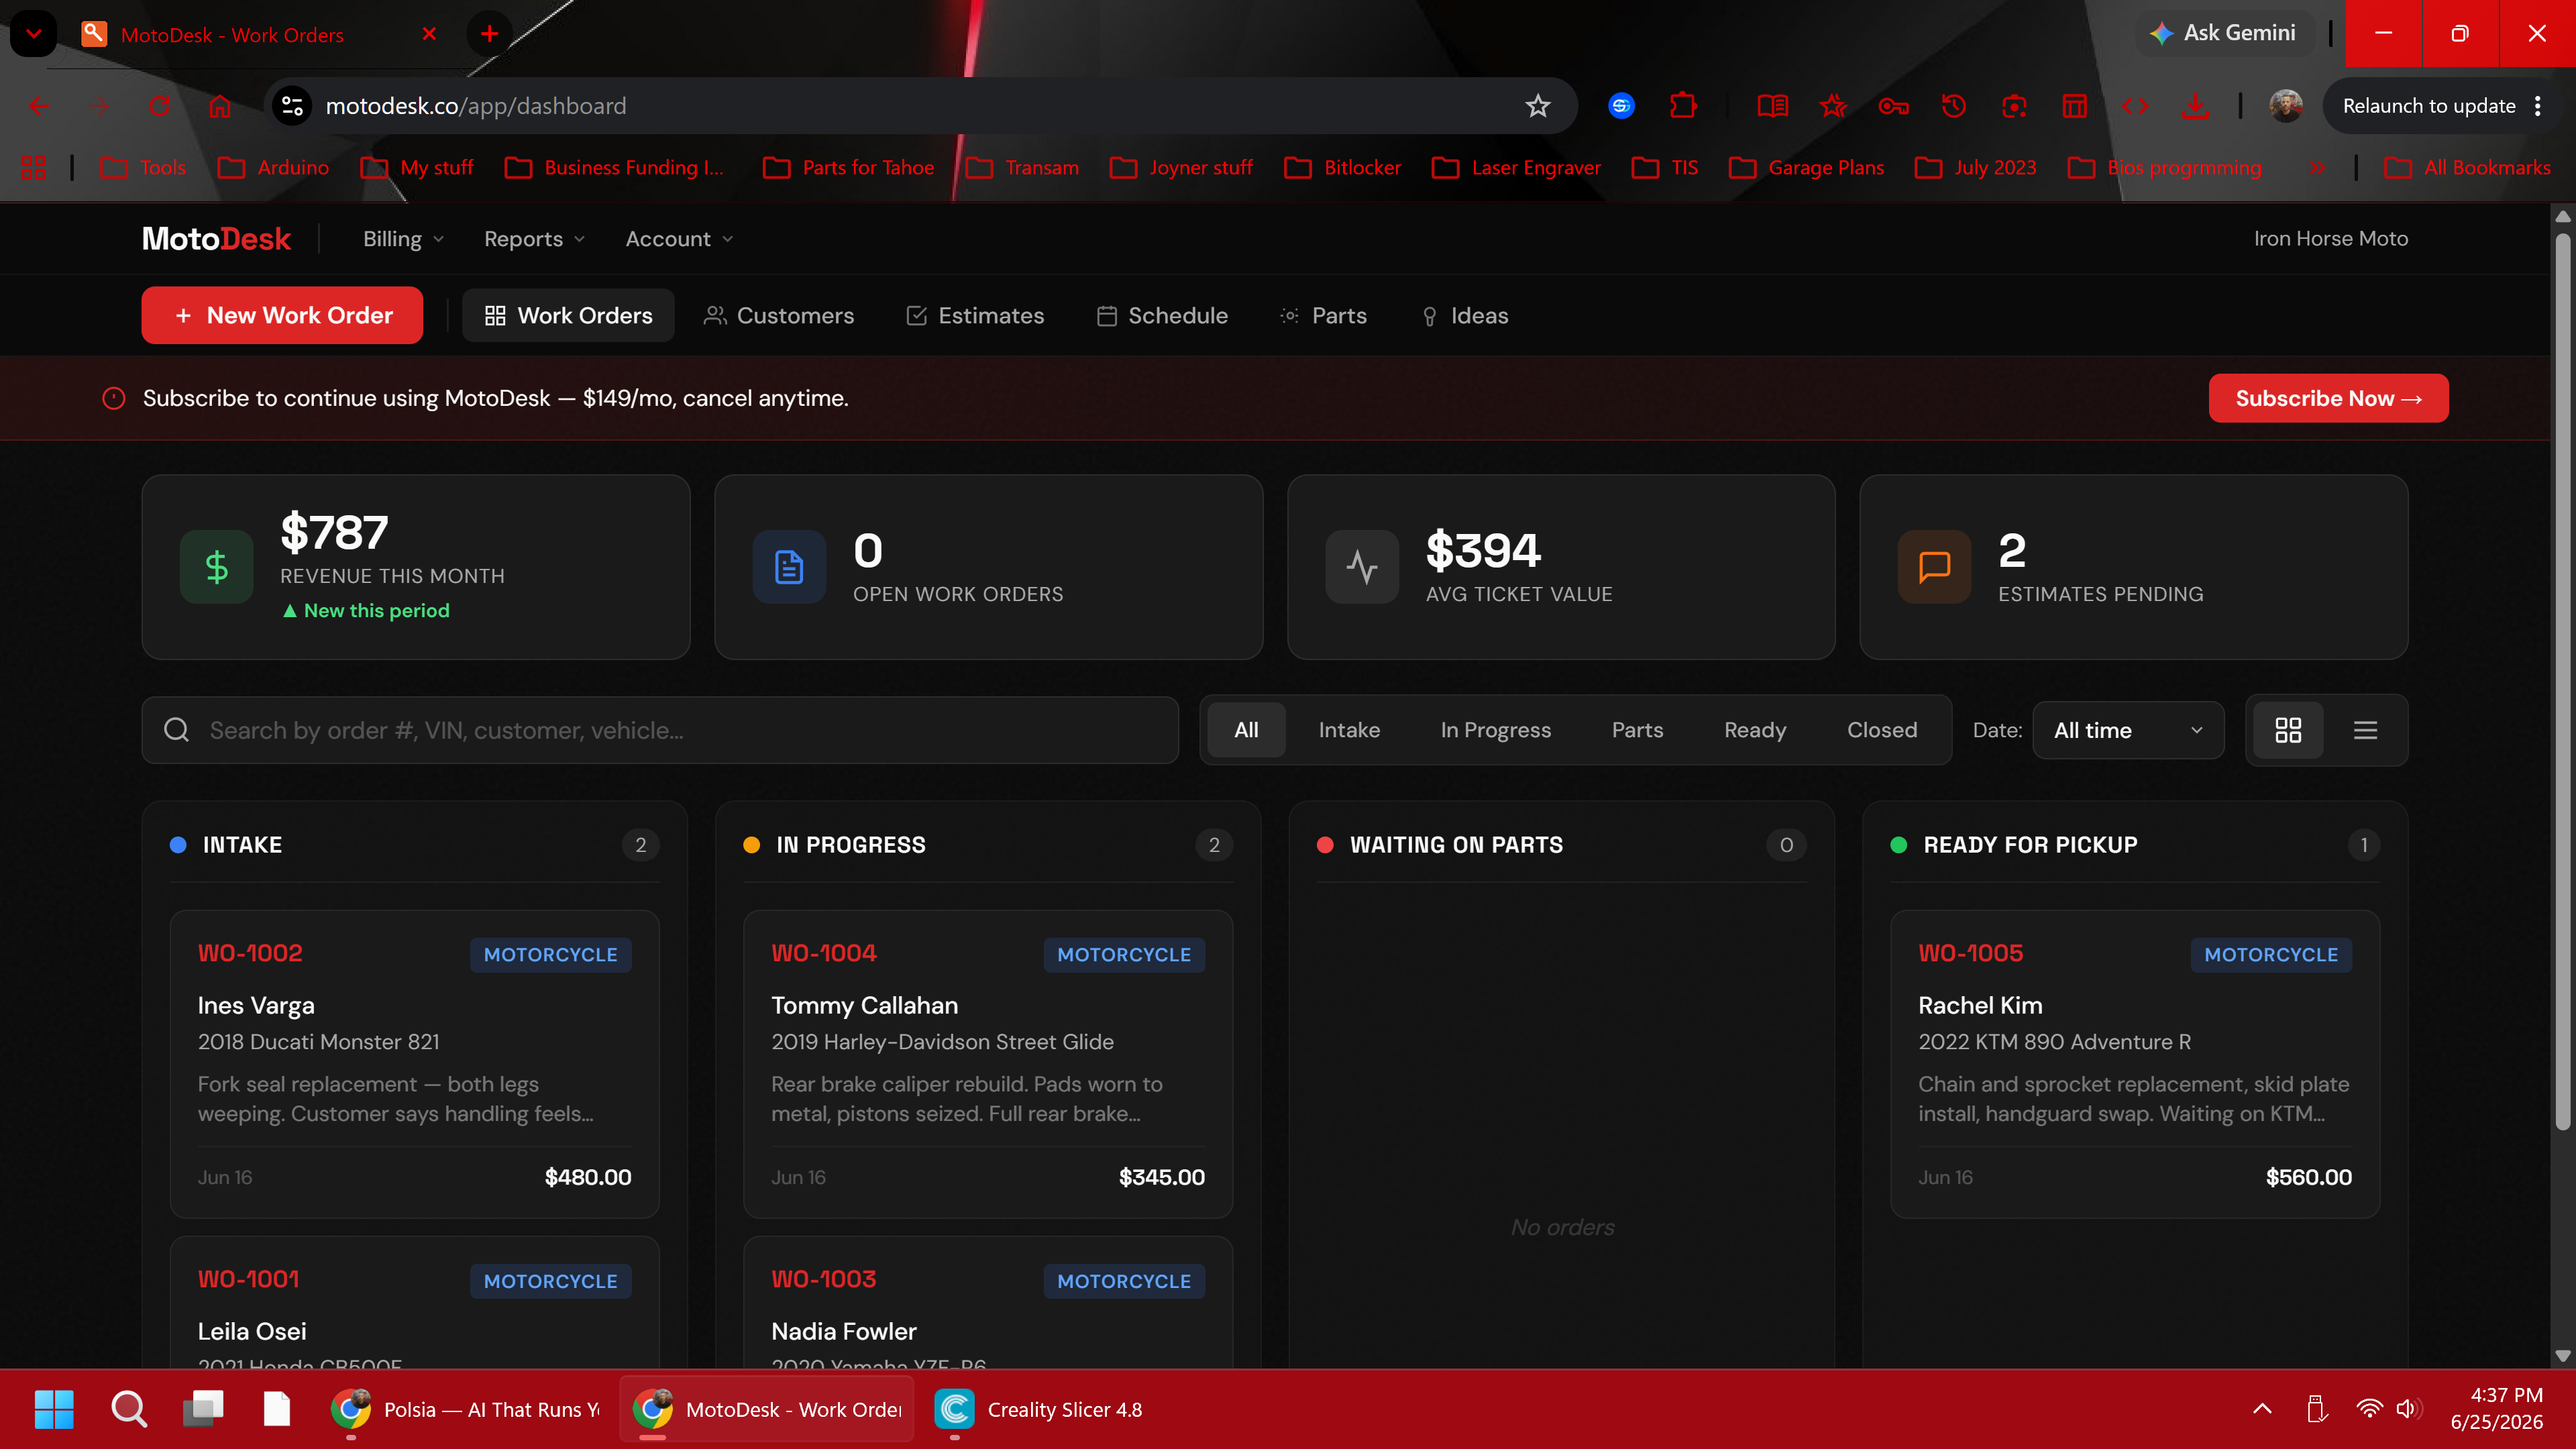
Task: Click the open work orders document icon
Action: pos(789,567)
